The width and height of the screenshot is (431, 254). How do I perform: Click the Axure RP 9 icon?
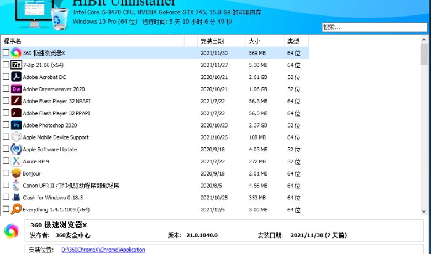pyautogui.click(x=16, y=161)
